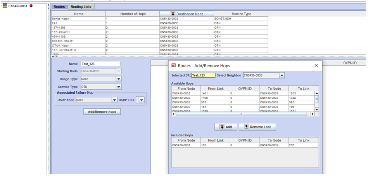Click To Link 1353 cell
The image size is (368, 176).
[x=302, y=93]
